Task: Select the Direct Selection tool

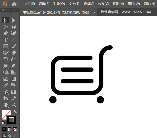Action: pos(14,20)
